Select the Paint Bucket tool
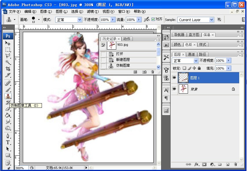This screenshot has height=171, width=247. click(8, 115)
